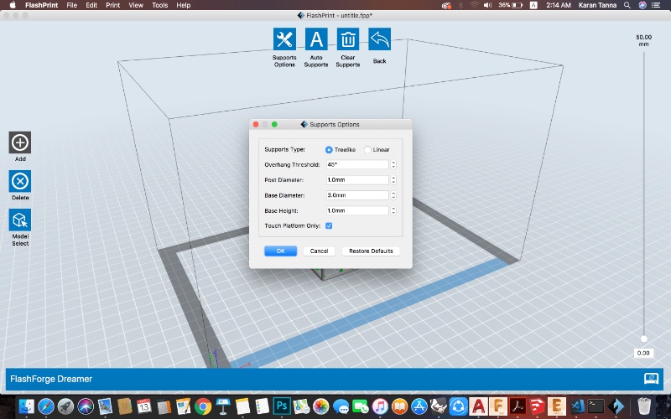This screenshot has height=419, width=671.
Task: Open Calendar icon in the dock
Action: 144,406
